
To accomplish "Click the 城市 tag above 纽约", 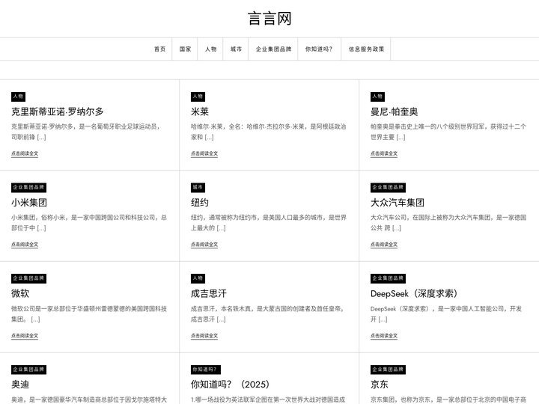I will click(x=198, y=188).
